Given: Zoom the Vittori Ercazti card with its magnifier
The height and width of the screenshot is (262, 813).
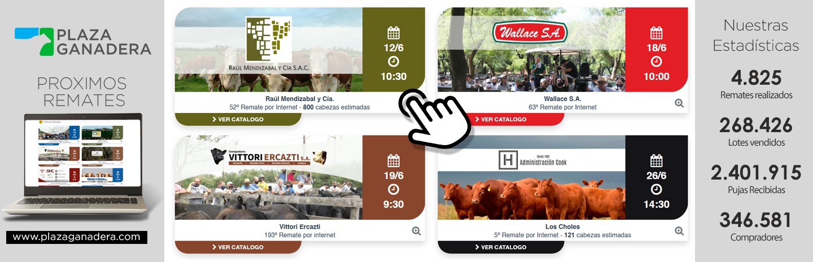Looking at the screenshot, I should click(x=417, y=230).
